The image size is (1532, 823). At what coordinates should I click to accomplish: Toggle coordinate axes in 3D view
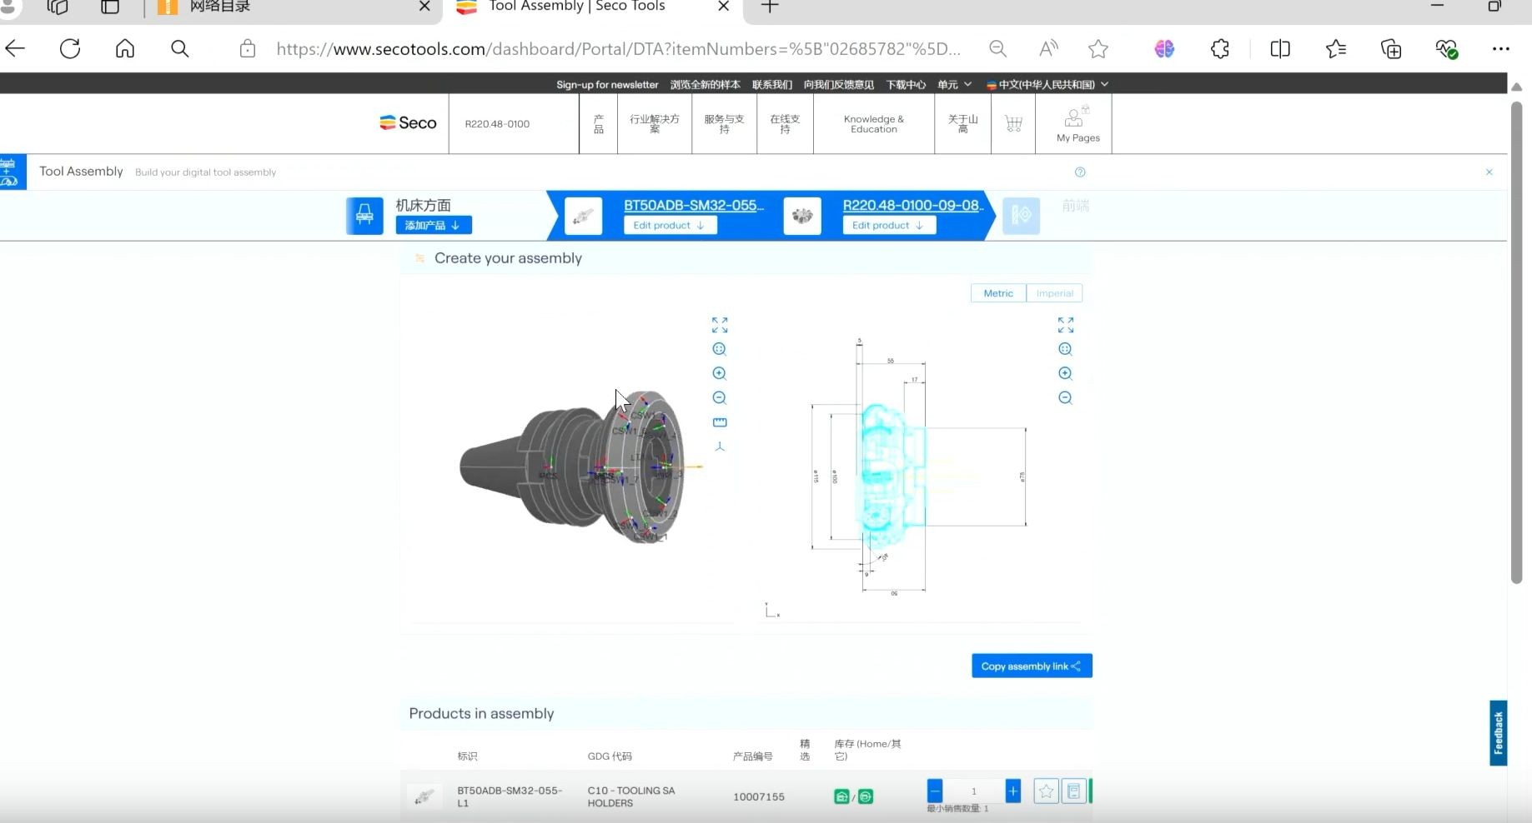pos(720,447)
